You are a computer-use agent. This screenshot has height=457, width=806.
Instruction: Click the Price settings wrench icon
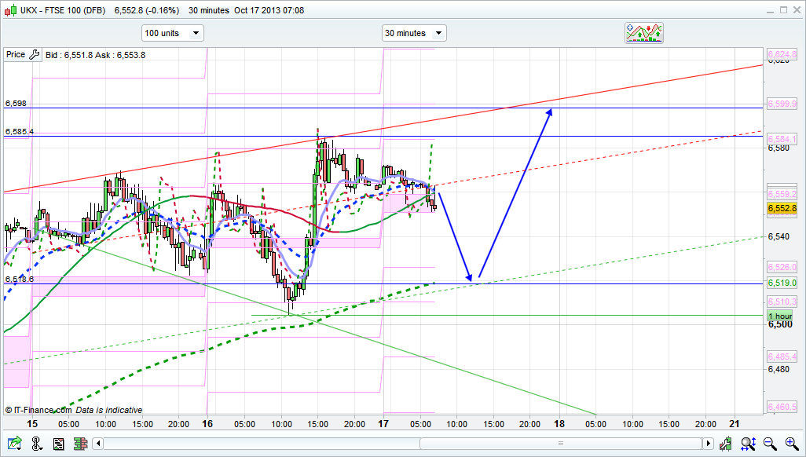tap(34, 55)
